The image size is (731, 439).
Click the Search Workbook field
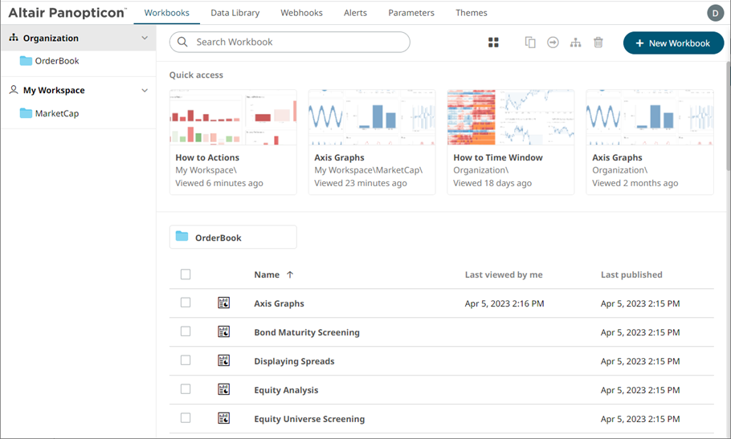tap(299, 43)
